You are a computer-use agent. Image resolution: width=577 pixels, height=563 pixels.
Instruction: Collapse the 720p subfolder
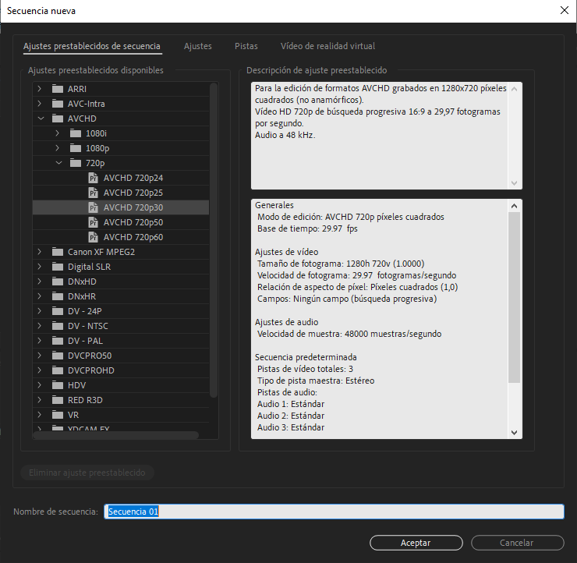point(58,163)
